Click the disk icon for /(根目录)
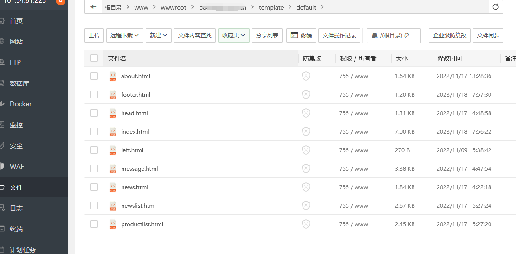The width and height of the screenshot is (516, 254). 374,36
